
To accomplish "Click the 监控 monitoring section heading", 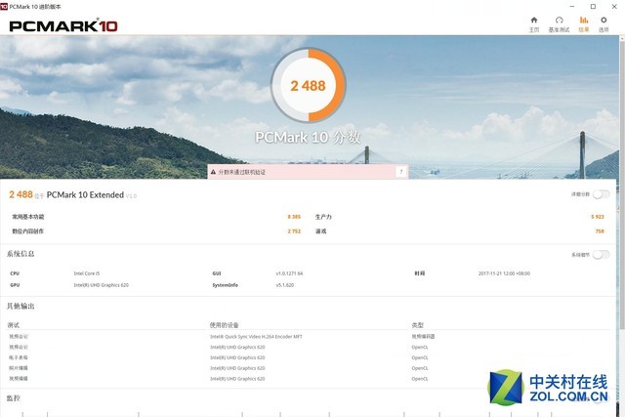I will (13, 397).
